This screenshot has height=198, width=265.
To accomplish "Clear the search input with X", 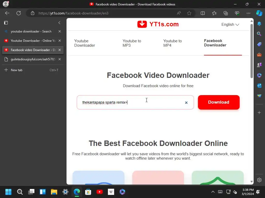I will click(x=186, y=103).
